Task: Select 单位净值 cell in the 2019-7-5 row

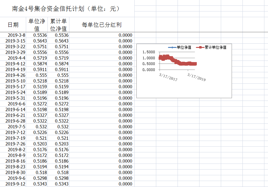Action: (x=37, y=127)
